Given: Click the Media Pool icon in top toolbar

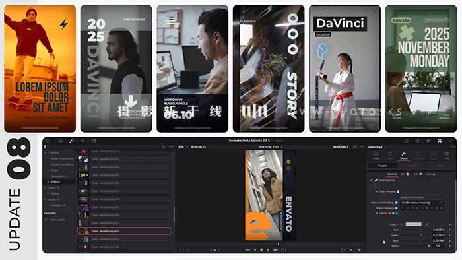Looking at the screenshot, I should point(61,141).
